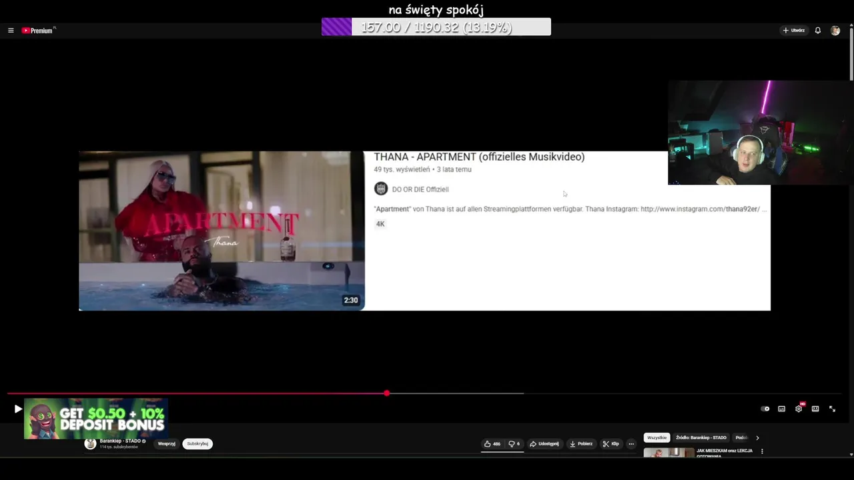Seek using the red video progress bar
The image size is (854, 480).
[x=197, y=393]
